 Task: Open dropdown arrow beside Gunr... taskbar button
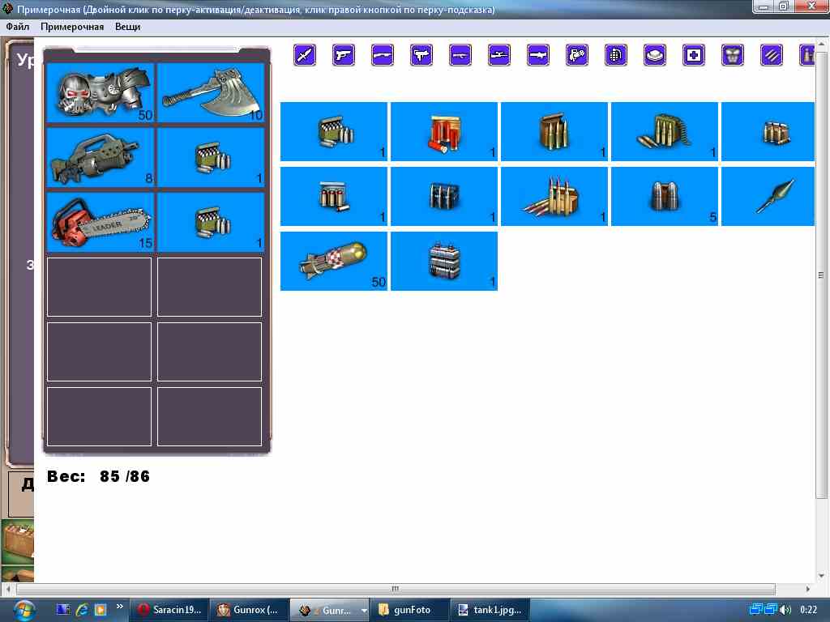tap(364, 610)
